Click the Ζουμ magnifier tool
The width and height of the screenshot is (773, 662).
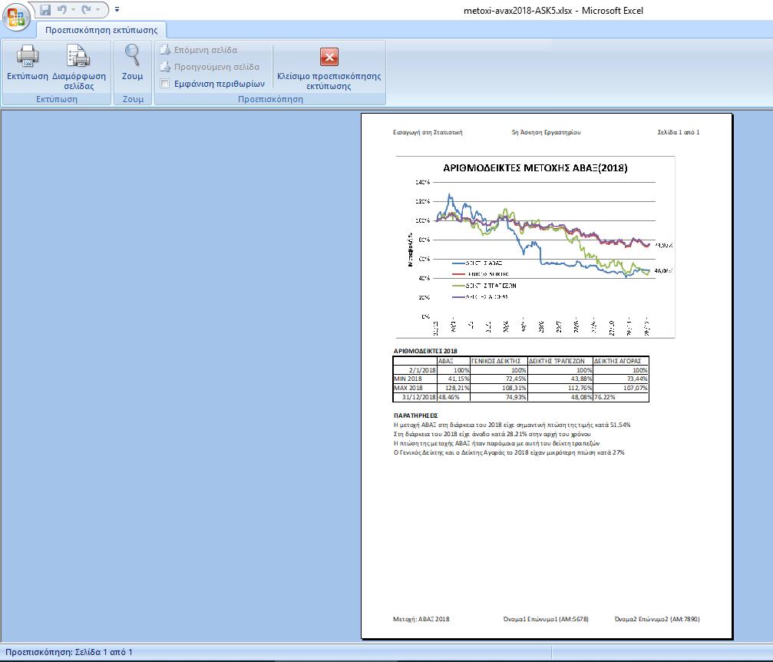132,63
